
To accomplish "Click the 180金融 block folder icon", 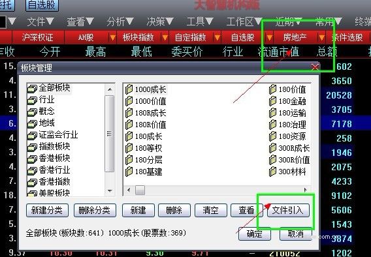I will click(272, 101).
